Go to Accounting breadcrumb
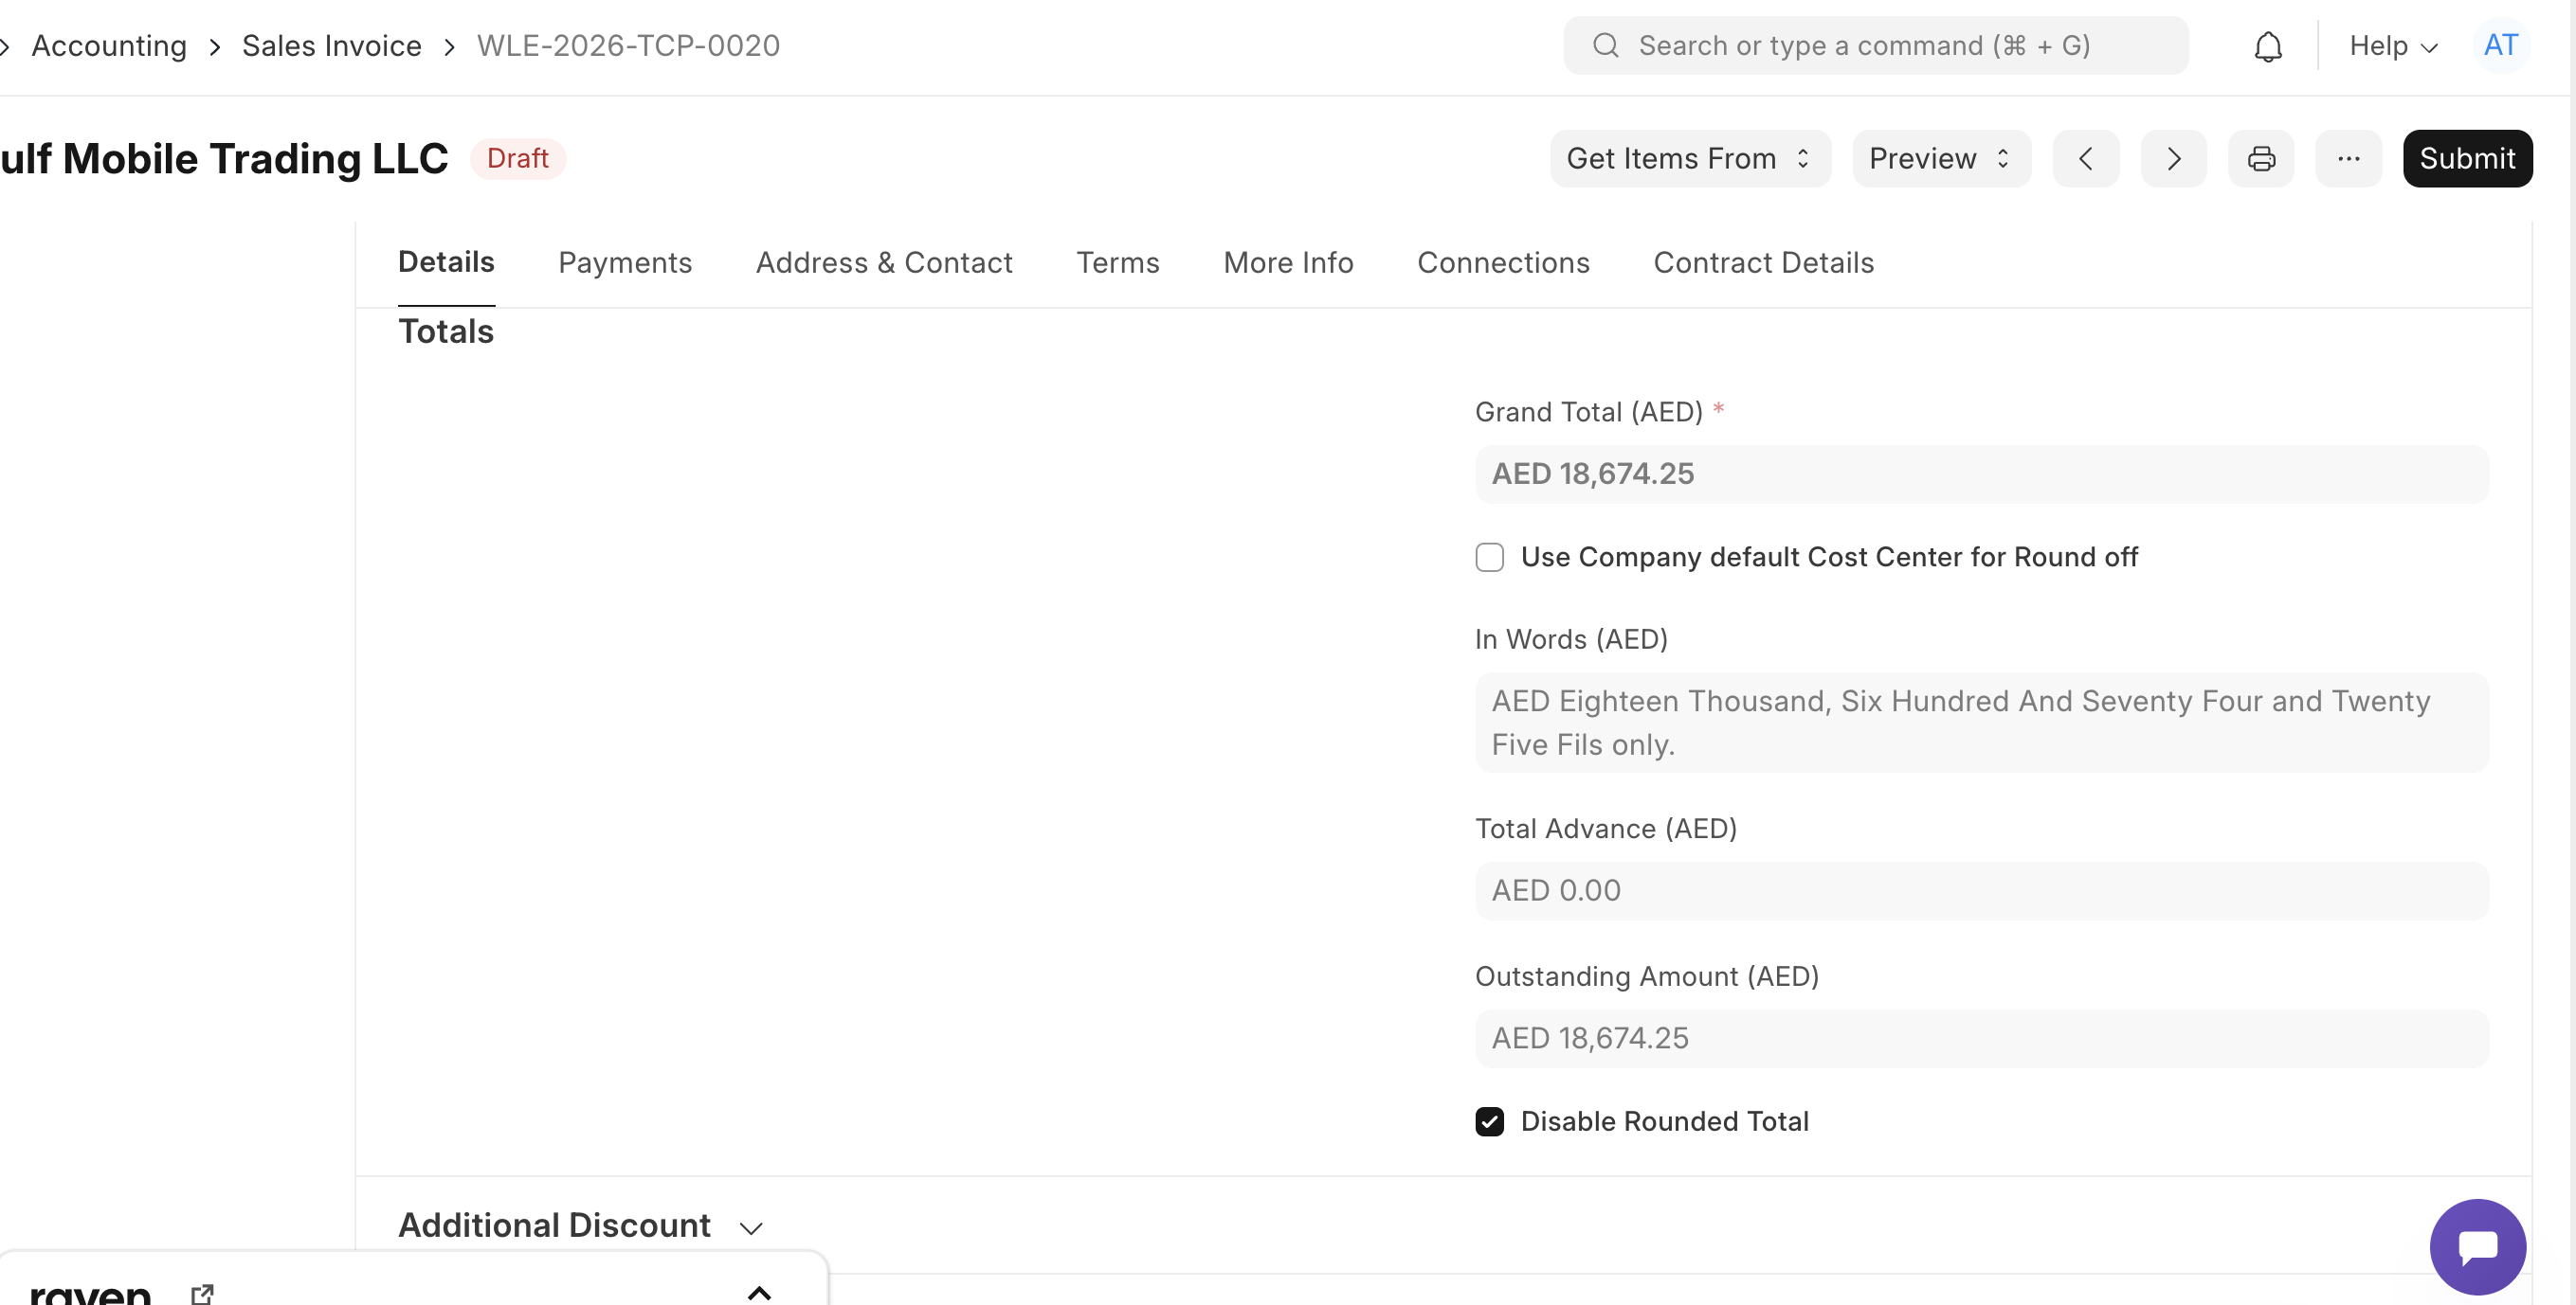Screen dimensions: 2576x1305 point(109,46)
